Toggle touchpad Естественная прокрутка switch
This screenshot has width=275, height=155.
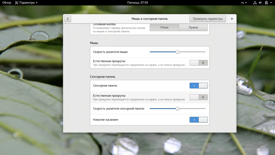tap(198, 97)
